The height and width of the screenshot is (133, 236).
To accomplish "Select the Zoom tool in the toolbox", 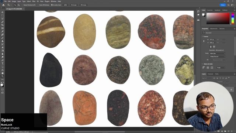I will pyautogui.click(x=3, y=76).
